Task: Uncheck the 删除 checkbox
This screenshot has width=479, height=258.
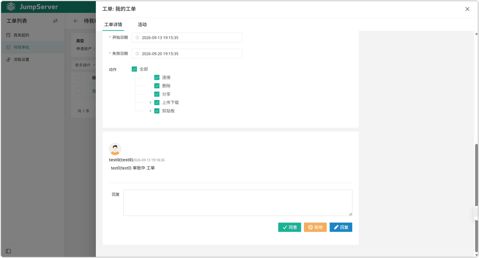Action: 157,86
